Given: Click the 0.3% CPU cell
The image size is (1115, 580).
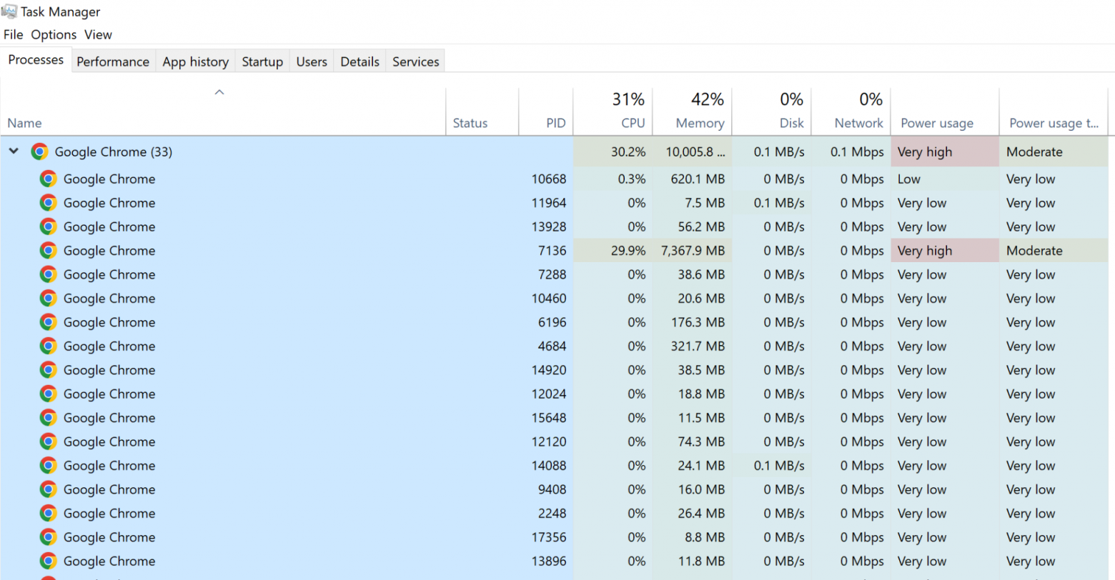Looking at the screenshot, I should coord(613,179).
